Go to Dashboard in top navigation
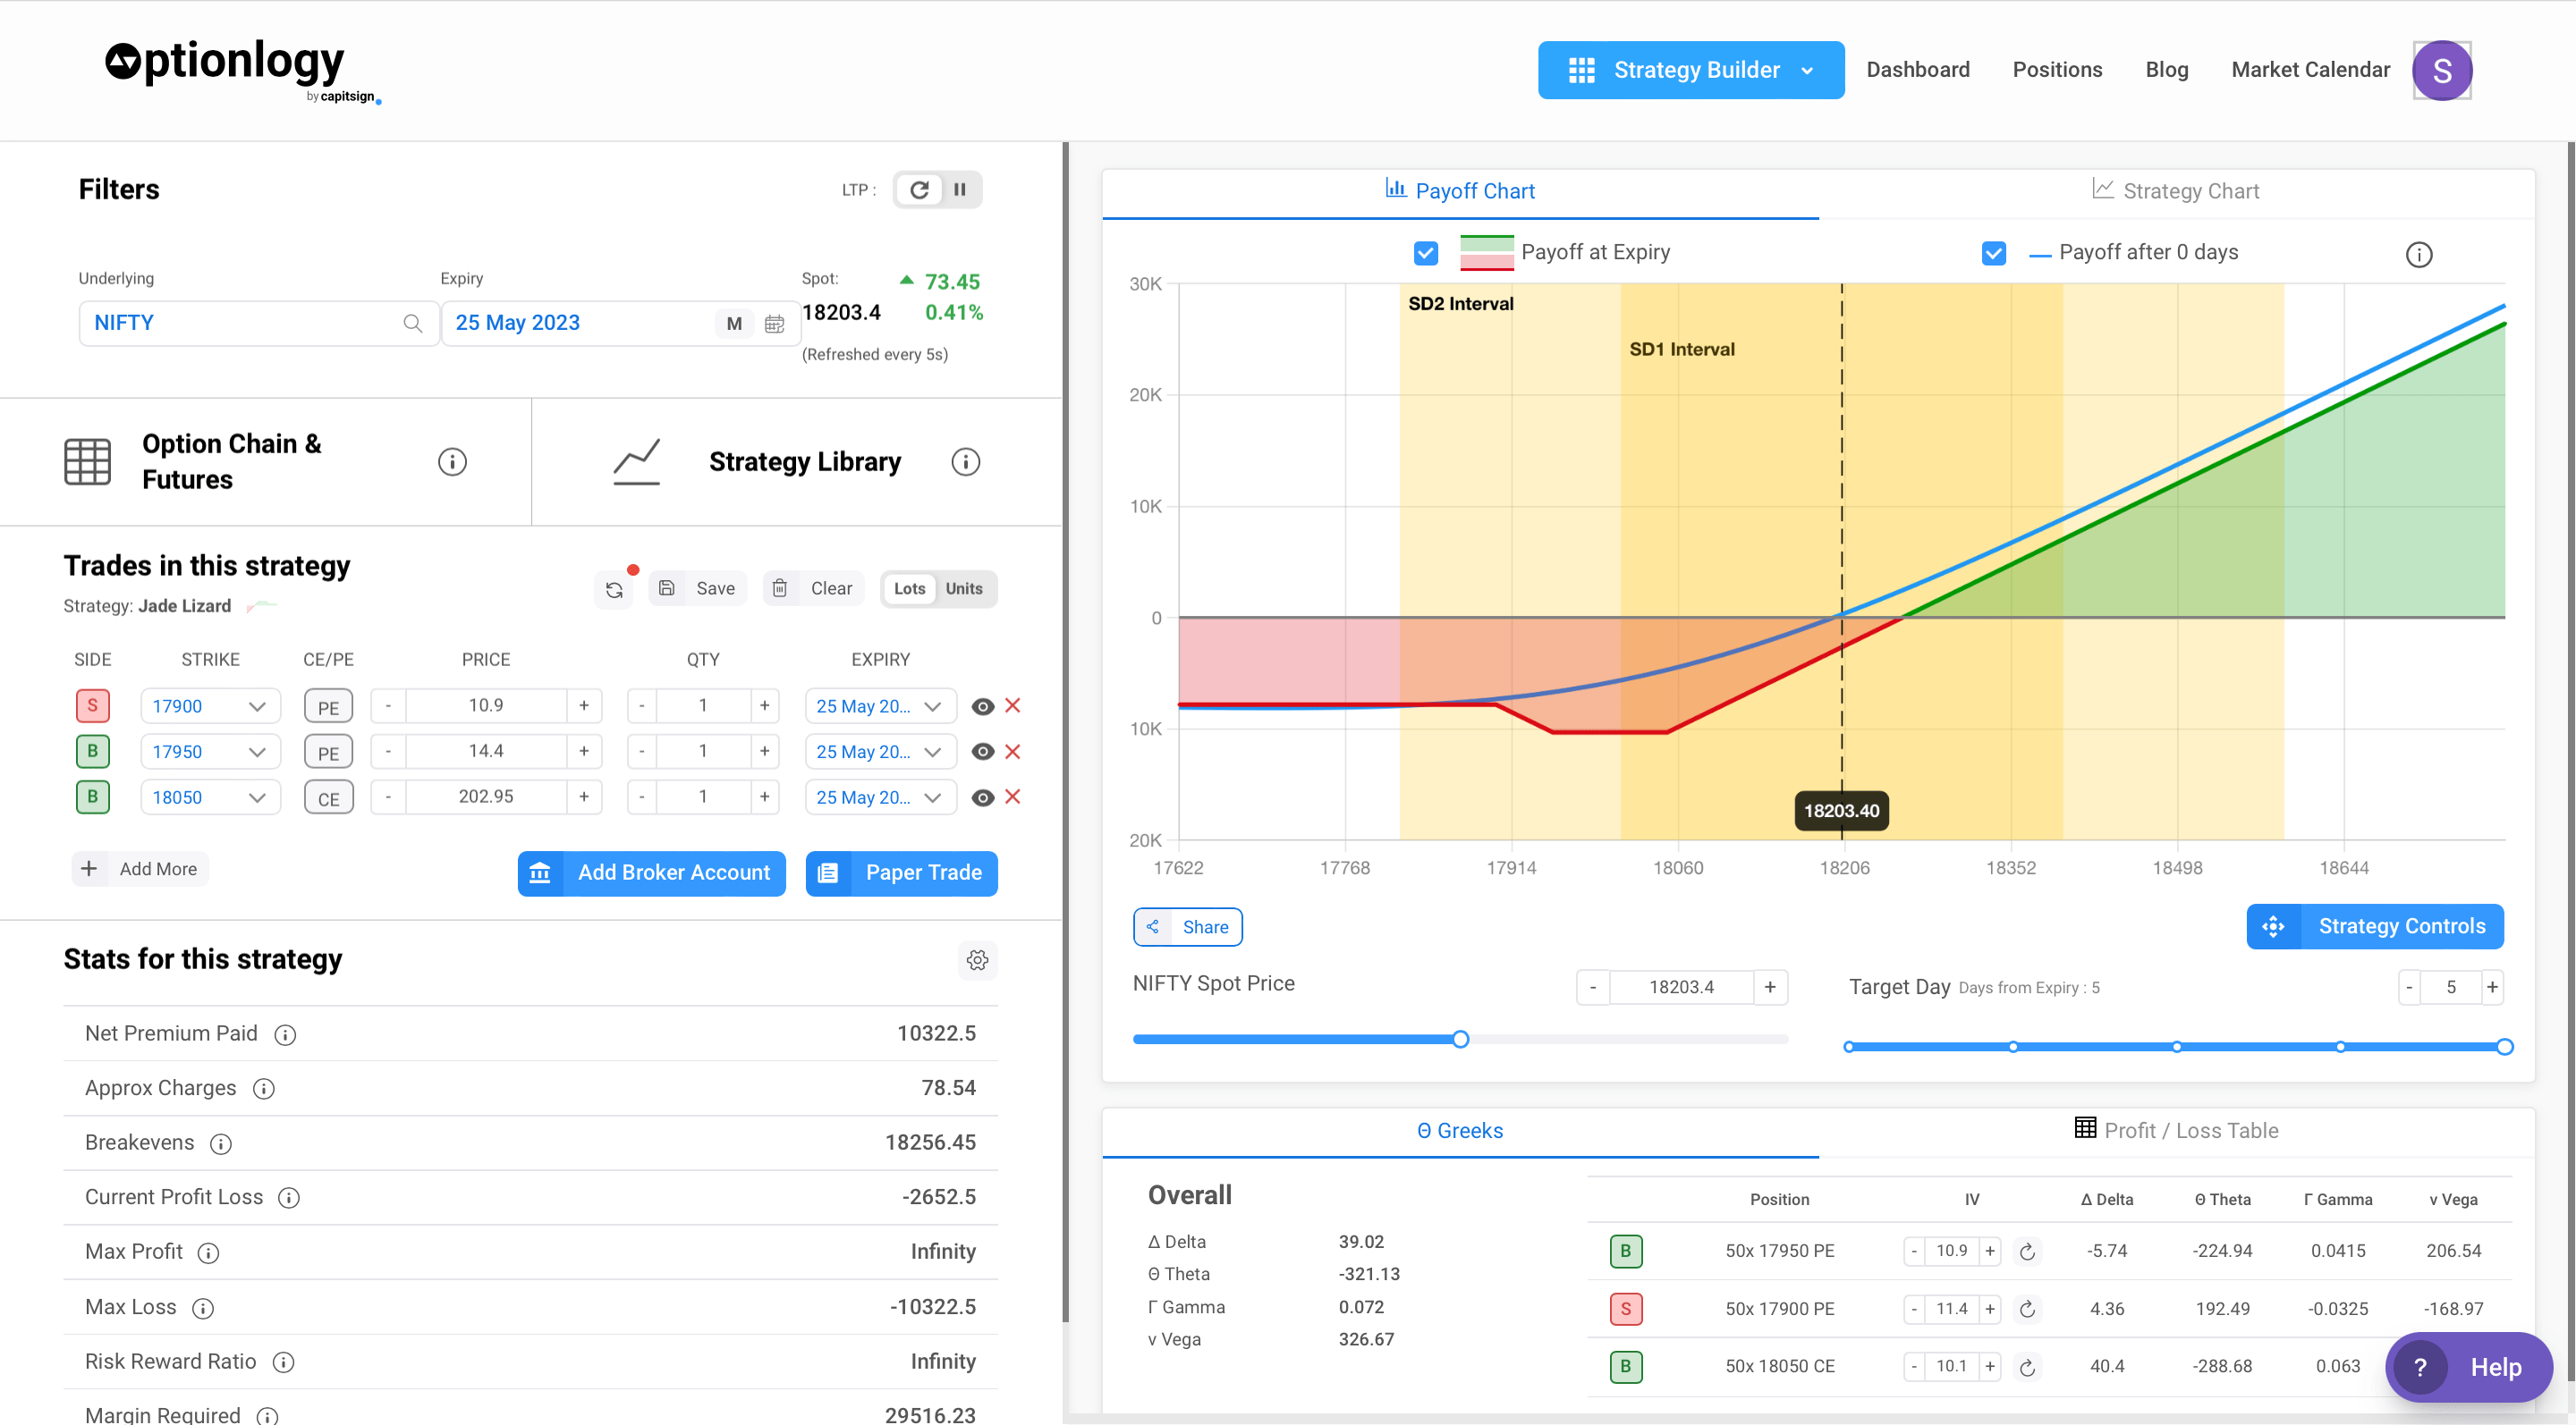Screen dimensions: 2576x1425 tap(1917, 70)
